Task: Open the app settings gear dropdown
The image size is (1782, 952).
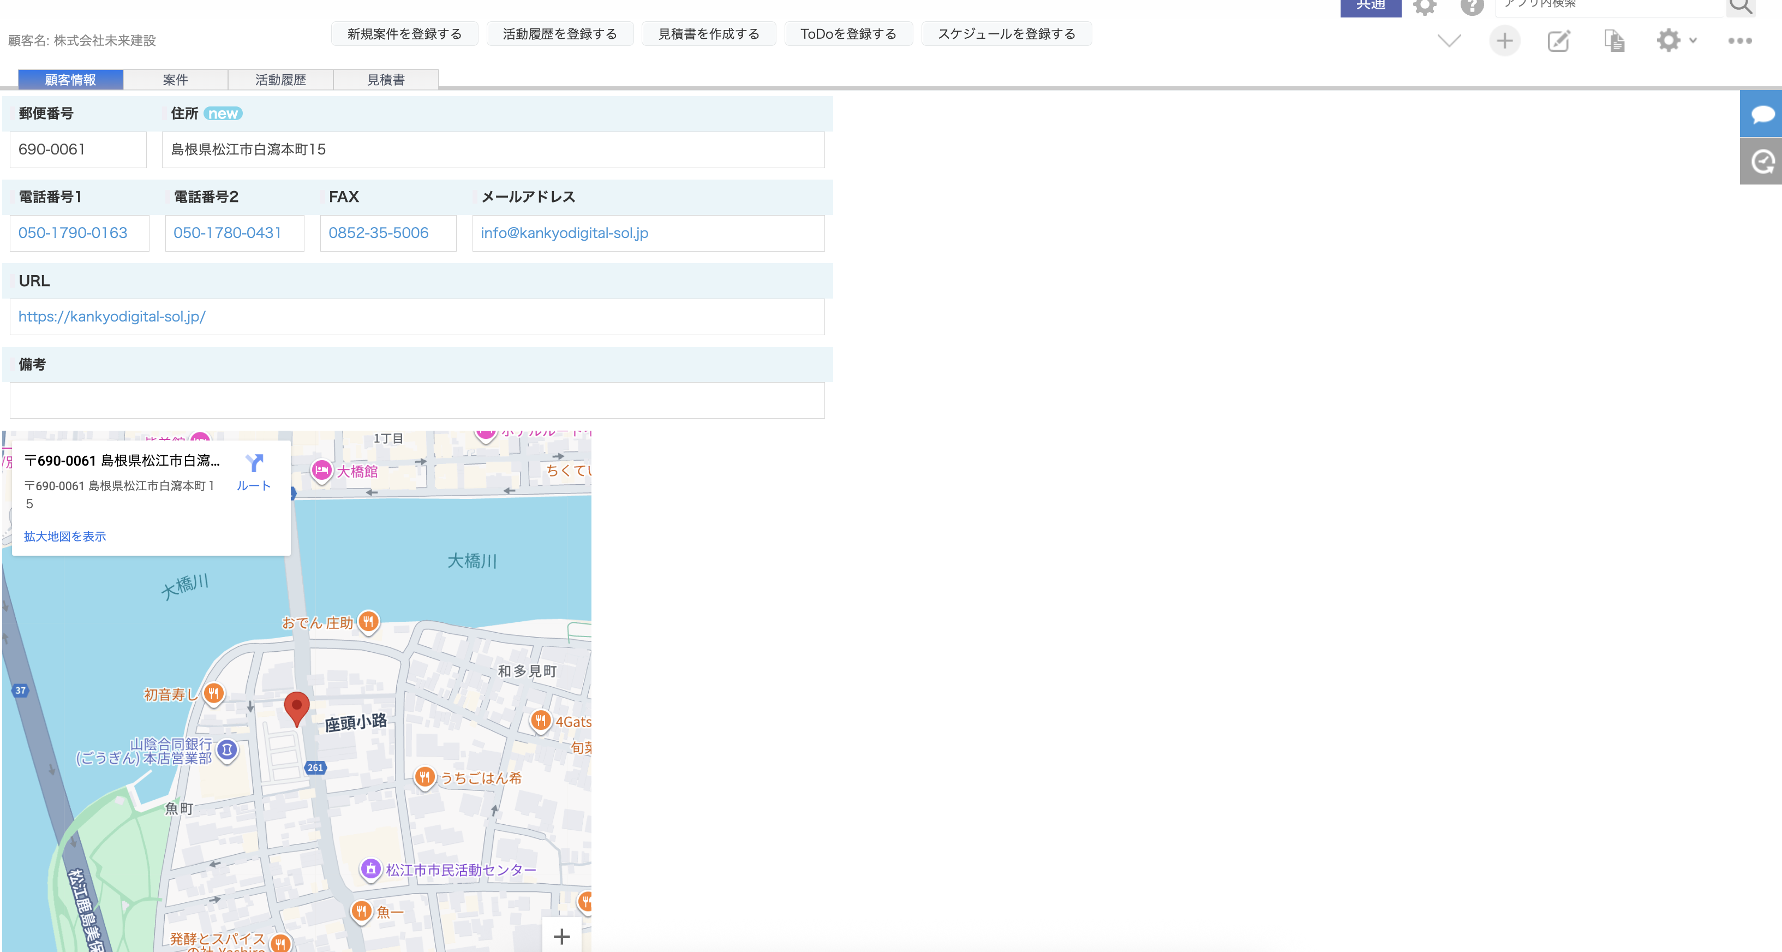Action: (1676, 41)
